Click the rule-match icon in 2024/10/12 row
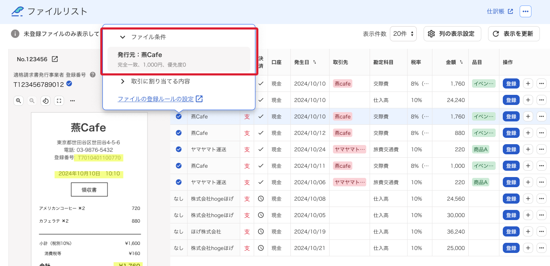 pos(179,133)
